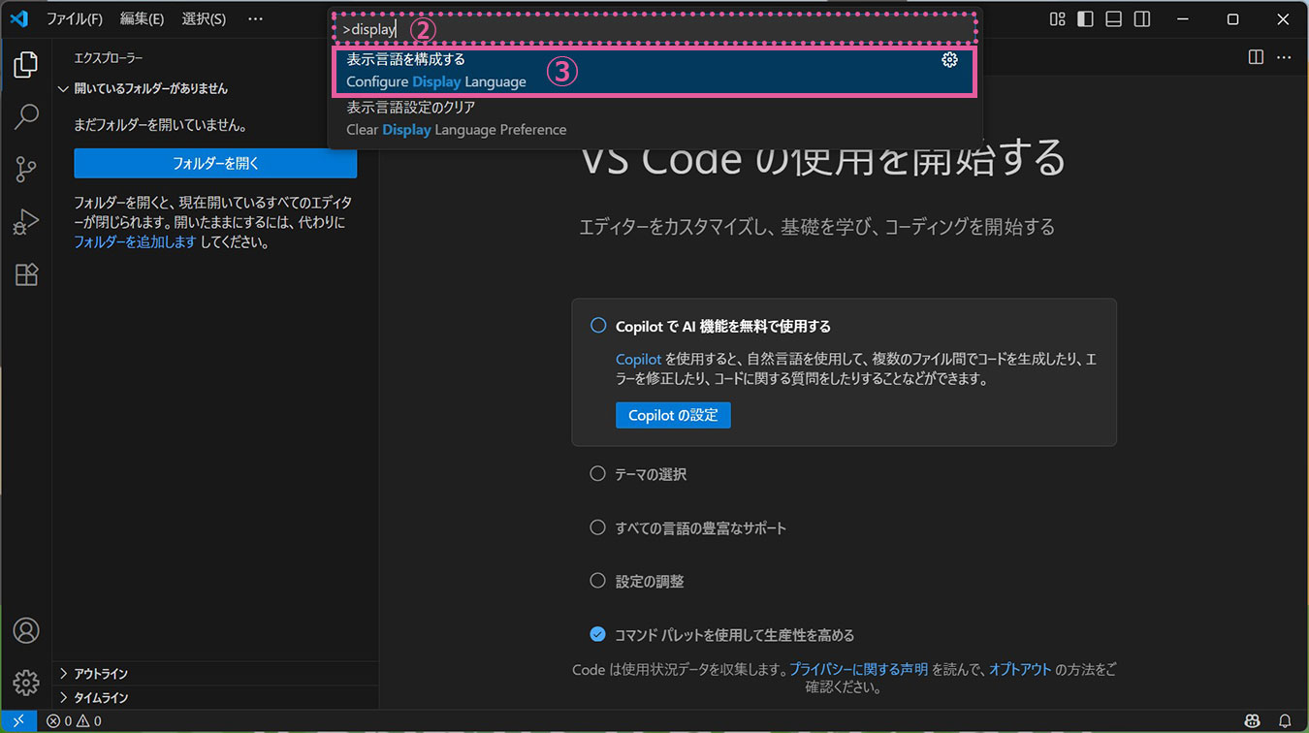Click the VS Code logo in title bar
The height and width of the screenshot is (733, 1309).
[18, 18]
